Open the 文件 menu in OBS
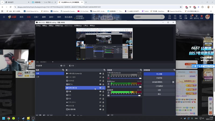Viewport: 215px width, 121px height. [38, 26]
